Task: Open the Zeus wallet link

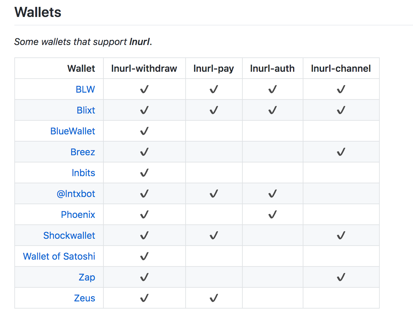Action: point(84,298)
